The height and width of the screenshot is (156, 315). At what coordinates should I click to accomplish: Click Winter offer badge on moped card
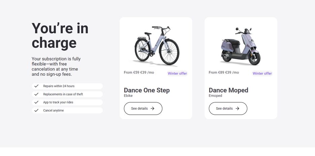[x=262, y=73]
